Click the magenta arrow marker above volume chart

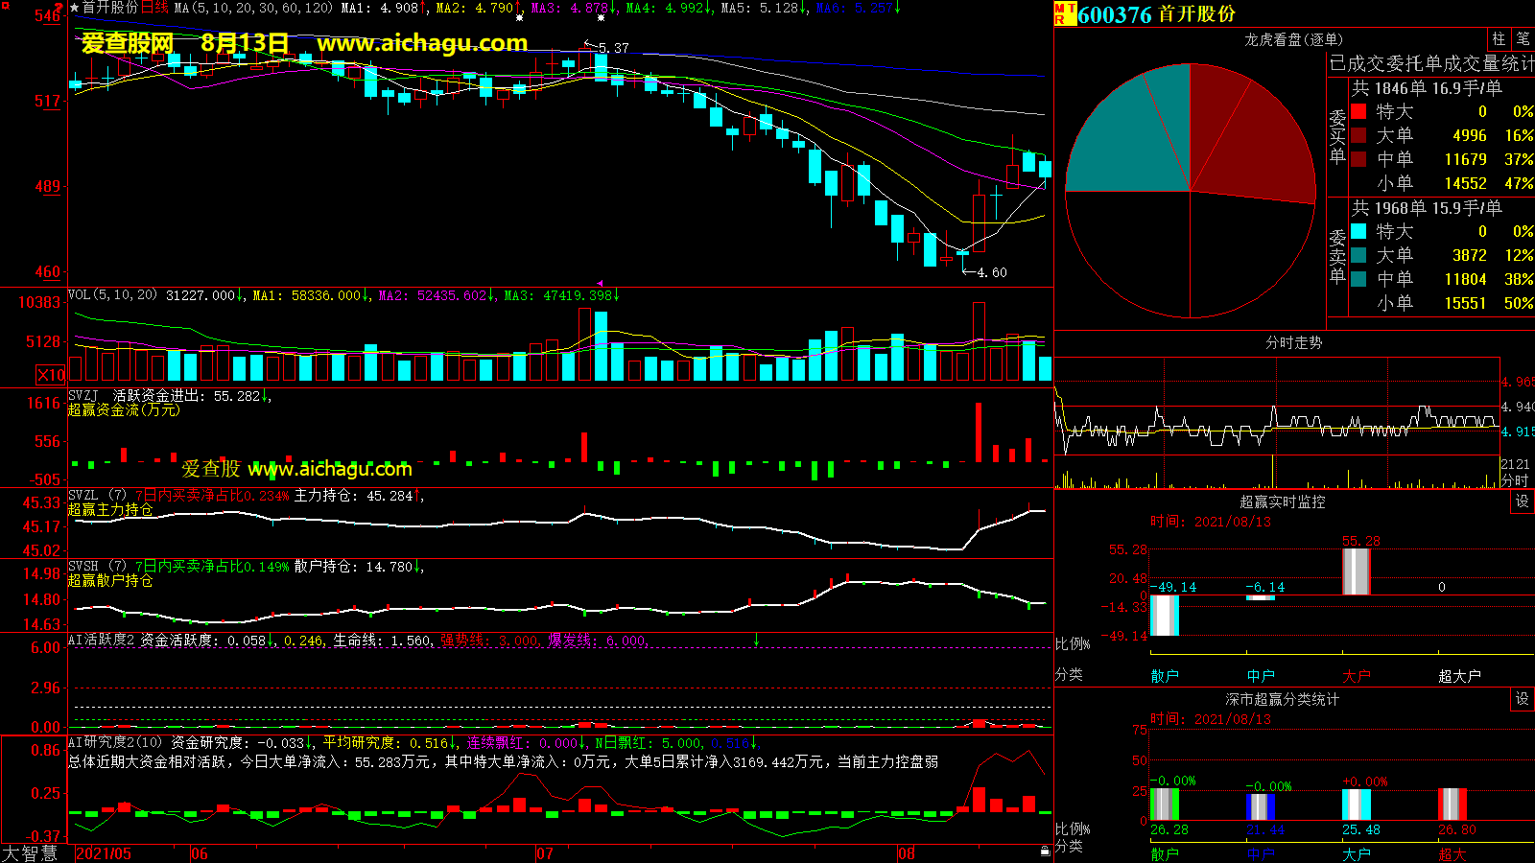[x=600, y=284]
